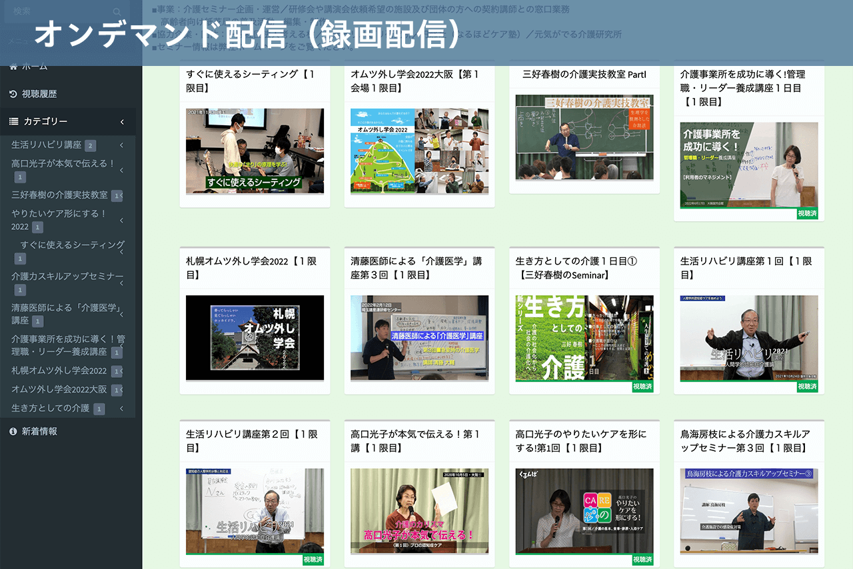Click 視聴済 badge on 生活リハビリ講座第2回 card
Viewport: 853px width, 569px height.
pos(313,560)
